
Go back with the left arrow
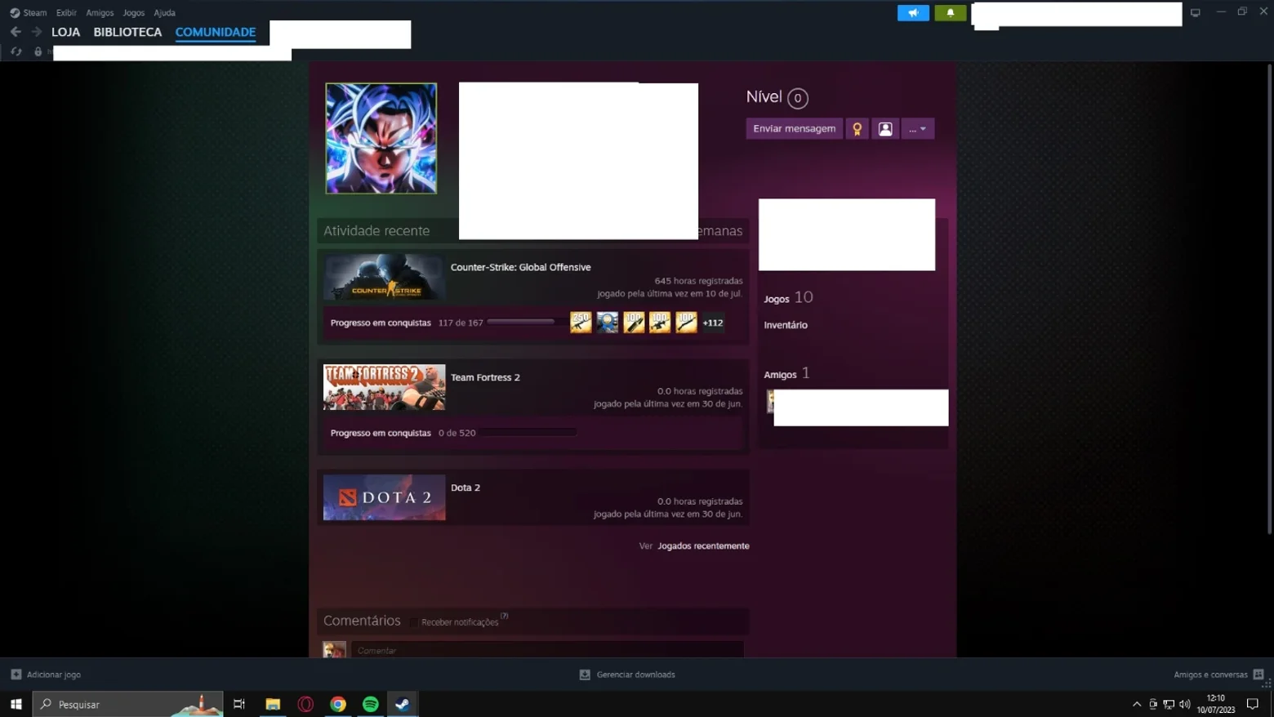[16, 32]
